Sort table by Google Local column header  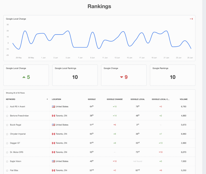[x=138, y=99]
